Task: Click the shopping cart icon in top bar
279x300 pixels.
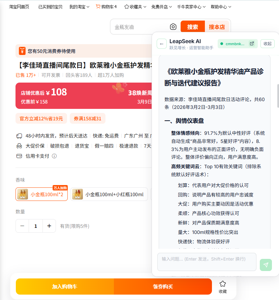Action: click(x=98, y=7)
